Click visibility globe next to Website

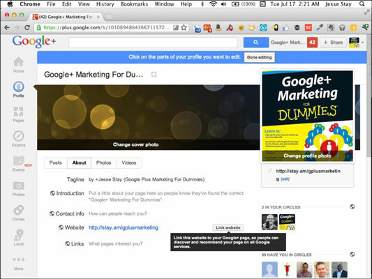[x=61, y=227]
